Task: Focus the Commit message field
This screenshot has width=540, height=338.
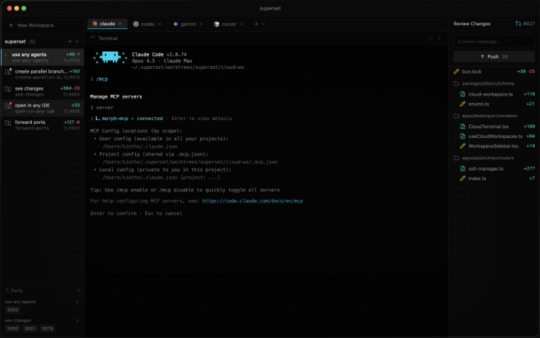Action: (x=494, y=42)
